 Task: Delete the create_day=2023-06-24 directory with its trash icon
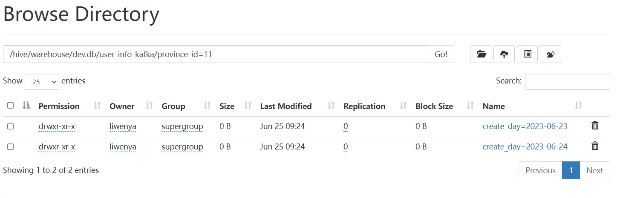coord(595,146)
